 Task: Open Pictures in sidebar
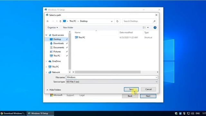coord(57,52)
